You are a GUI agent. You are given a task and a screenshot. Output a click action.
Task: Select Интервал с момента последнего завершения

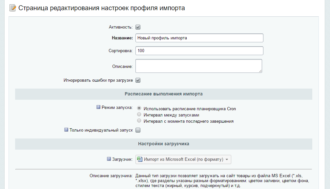(139, 121)
